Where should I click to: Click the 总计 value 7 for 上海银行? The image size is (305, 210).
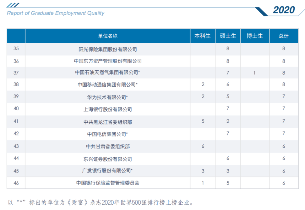tap(284, 109)
